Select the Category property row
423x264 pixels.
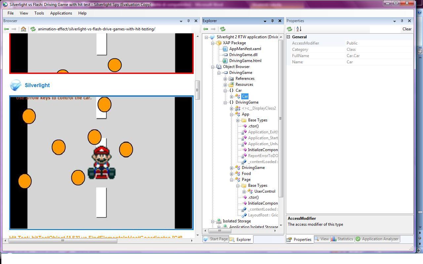pos(350,49)
